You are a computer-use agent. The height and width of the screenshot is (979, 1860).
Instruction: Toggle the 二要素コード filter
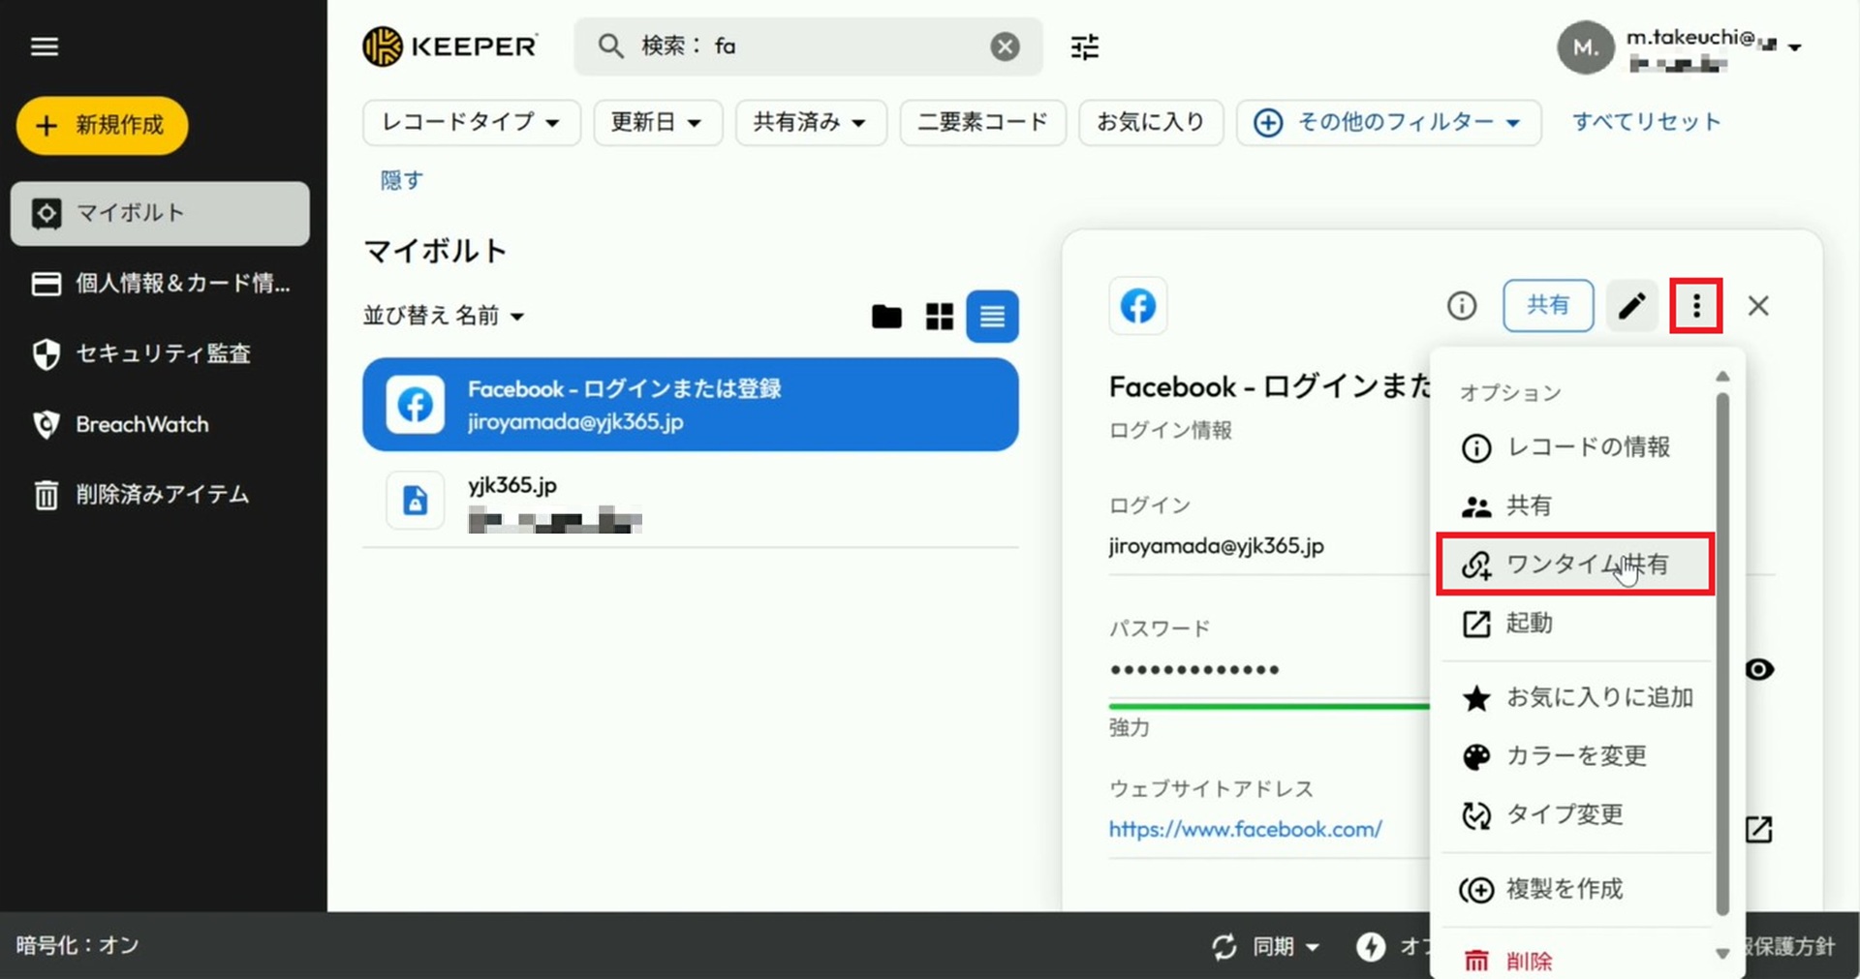tap(982, 123)
